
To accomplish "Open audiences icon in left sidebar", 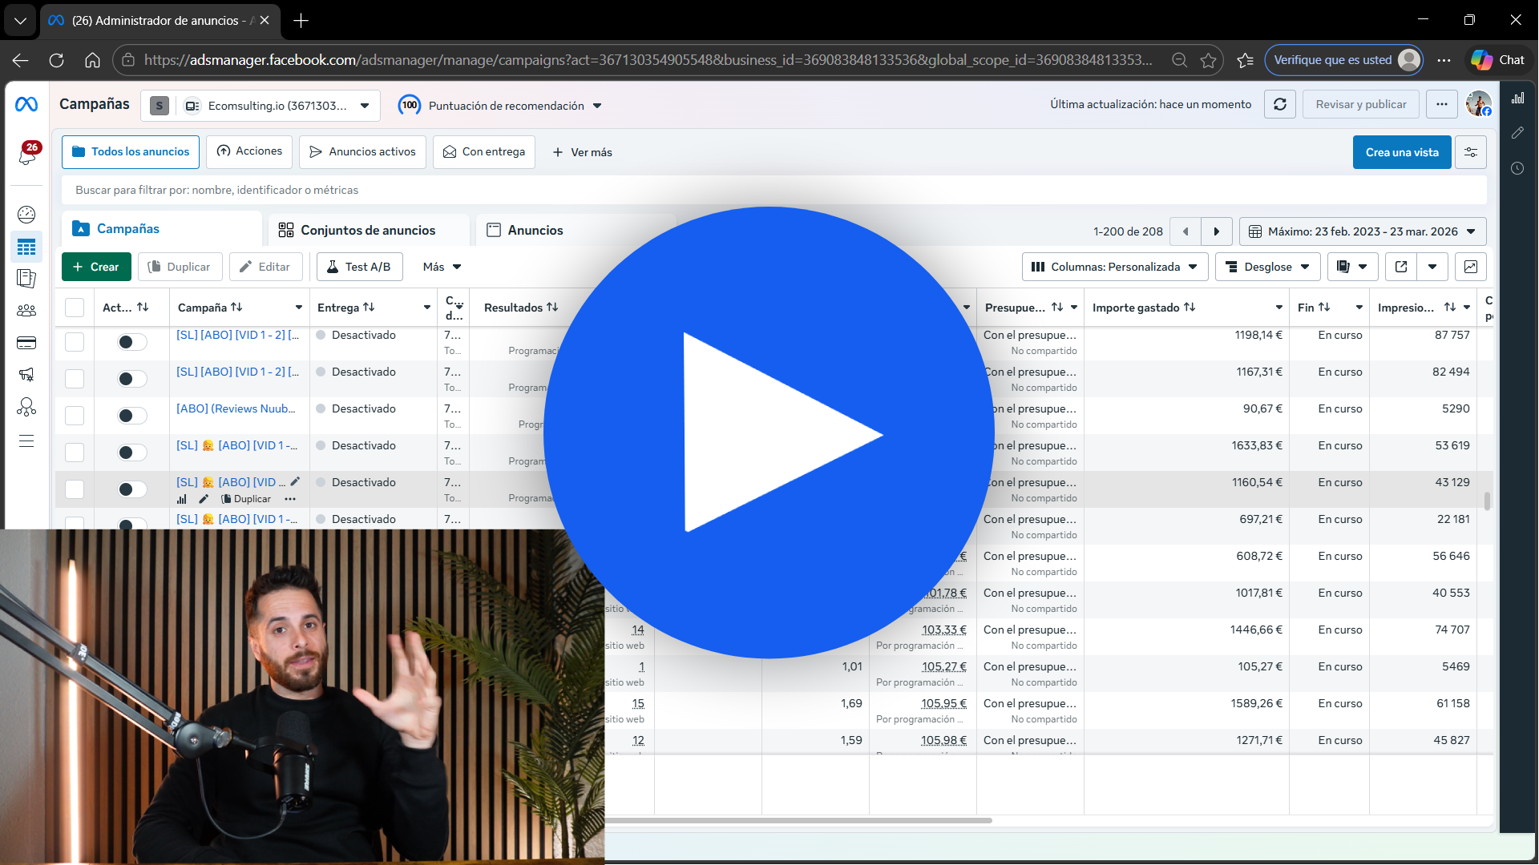I will [x=26, y=311].
